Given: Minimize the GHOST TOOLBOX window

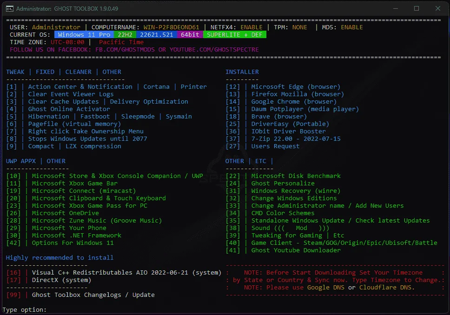Looking at the screenshot, I should [396, 8].
